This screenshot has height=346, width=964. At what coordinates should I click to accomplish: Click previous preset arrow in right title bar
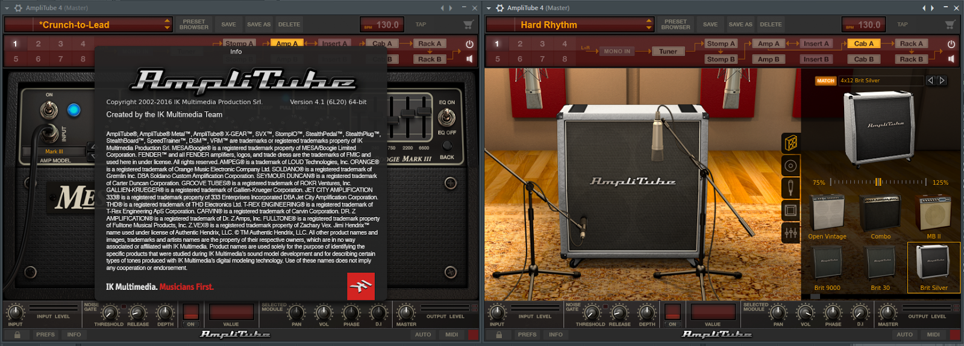[x=924, y=8]
